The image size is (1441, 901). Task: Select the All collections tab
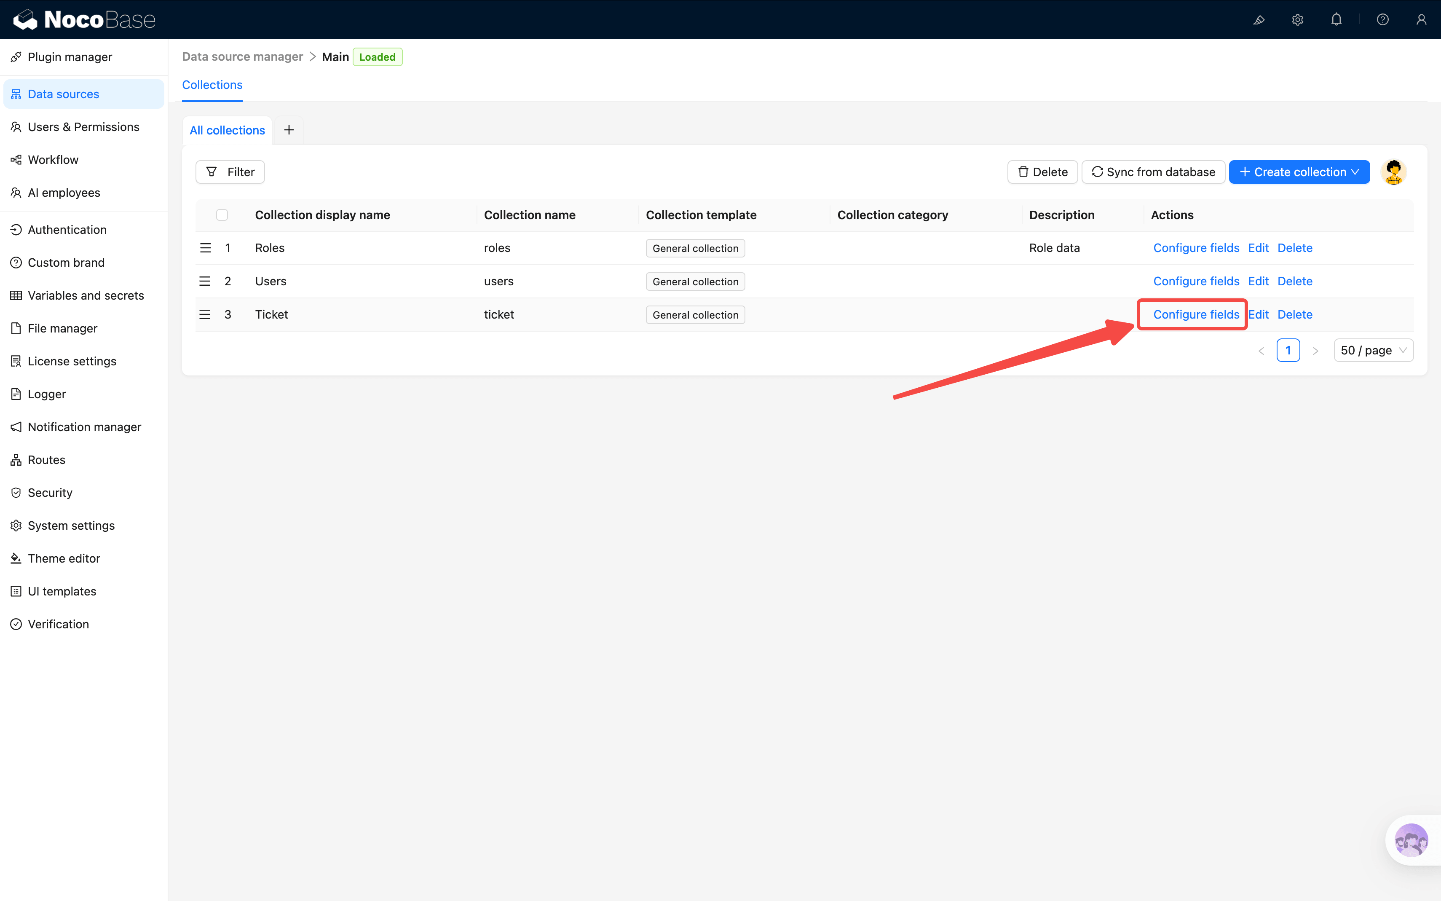(x=227, y=130)
